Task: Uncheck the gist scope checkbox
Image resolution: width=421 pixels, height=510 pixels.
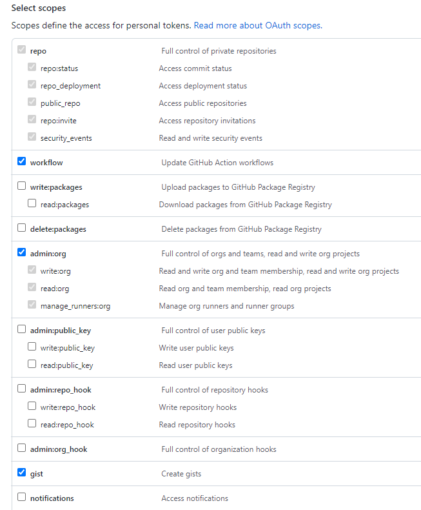Action: (x=21, y=473)
